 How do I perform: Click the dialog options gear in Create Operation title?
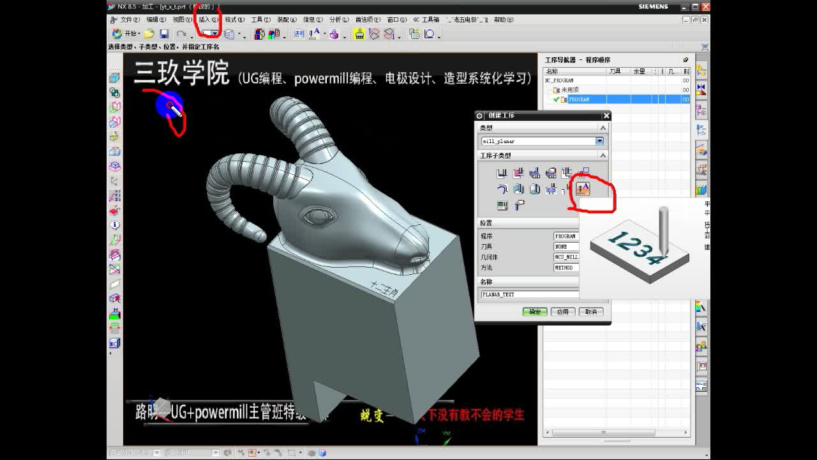(479, 116)
